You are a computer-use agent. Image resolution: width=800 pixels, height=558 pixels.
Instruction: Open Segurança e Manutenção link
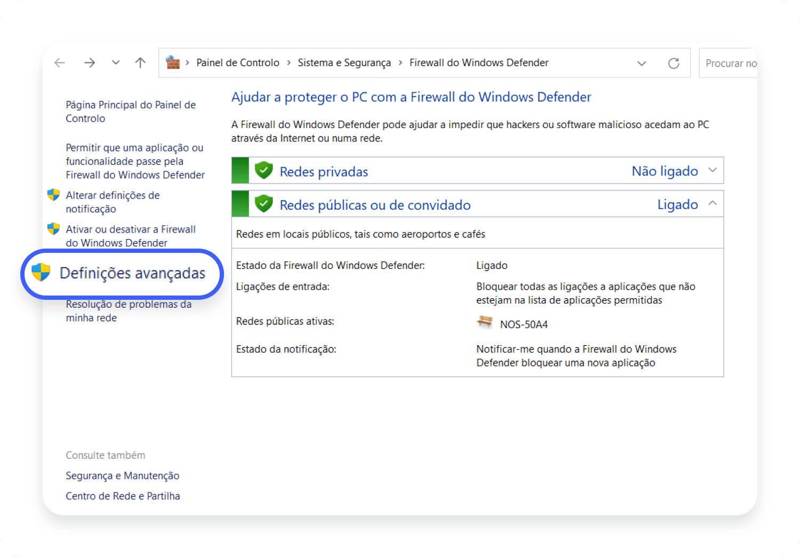[123, 476]
